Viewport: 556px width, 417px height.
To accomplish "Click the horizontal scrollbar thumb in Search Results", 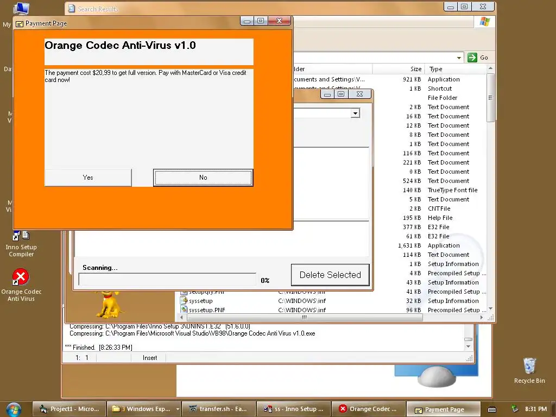I will (304, 317).
